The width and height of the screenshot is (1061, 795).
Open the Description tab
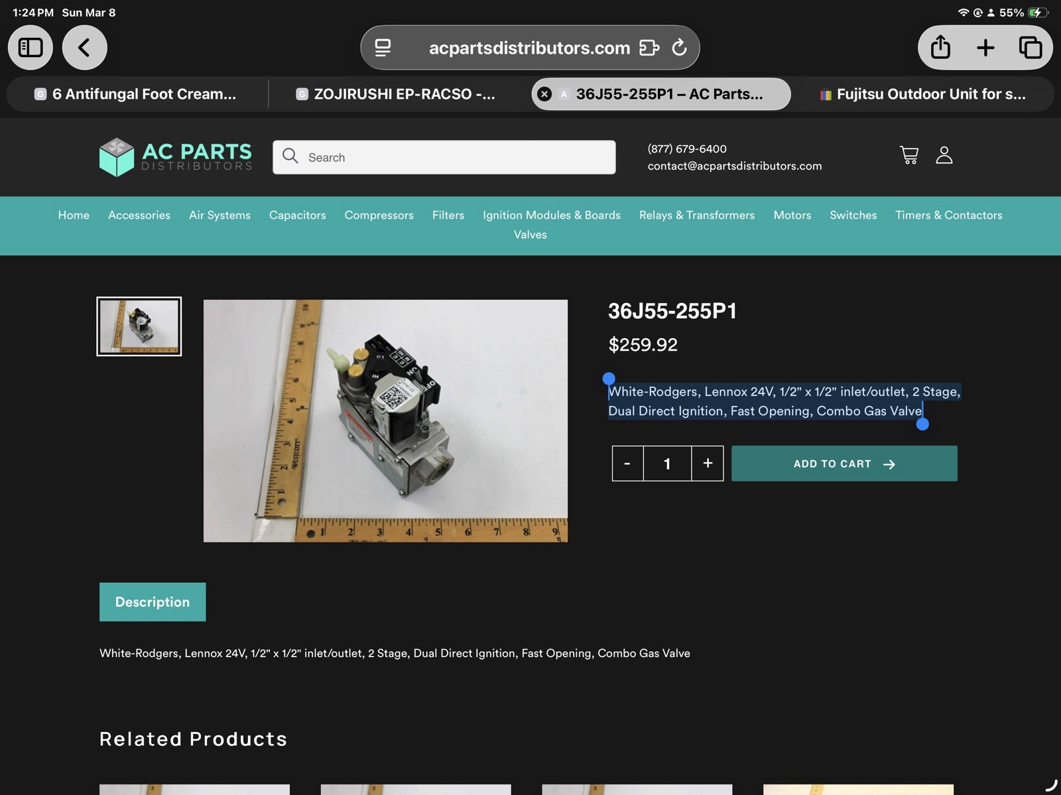[x=153, y=602]
